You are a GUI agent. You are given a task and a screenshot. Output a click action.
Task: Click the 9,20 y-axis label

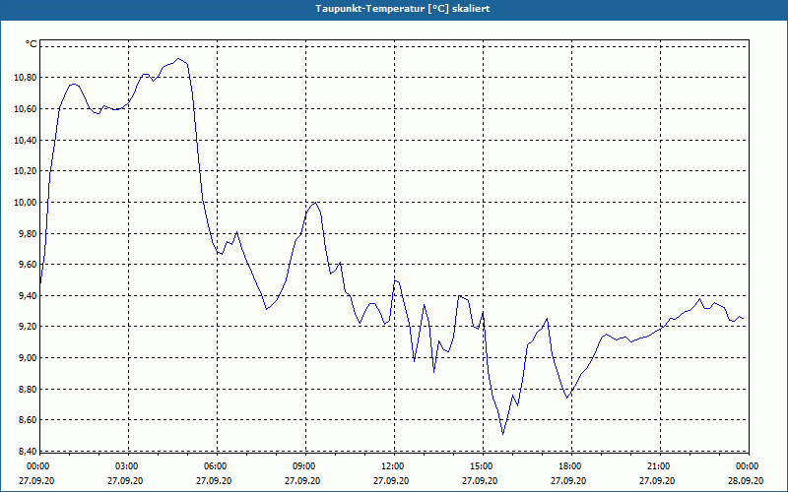(x=27, y=327)
